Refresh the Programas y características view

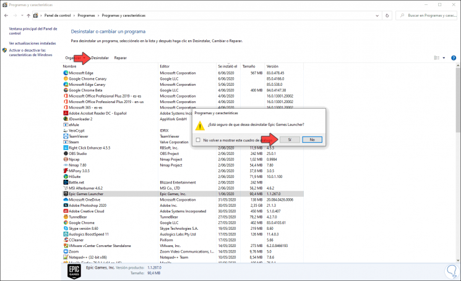click(x=387, y=15)
